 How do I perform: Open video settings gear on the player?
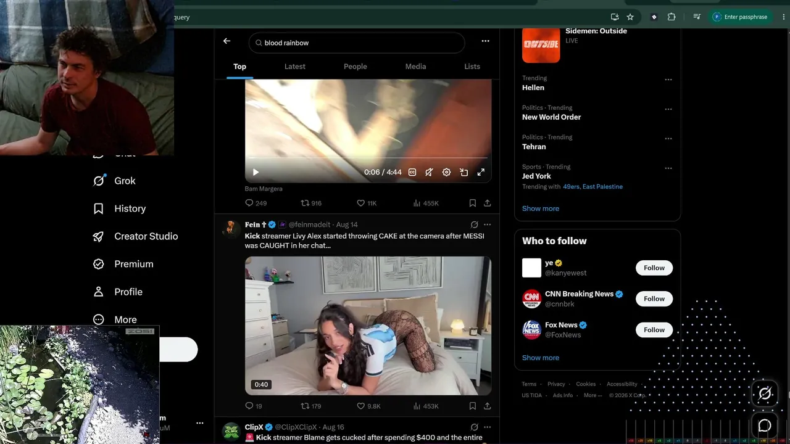[x=446, y=173]
